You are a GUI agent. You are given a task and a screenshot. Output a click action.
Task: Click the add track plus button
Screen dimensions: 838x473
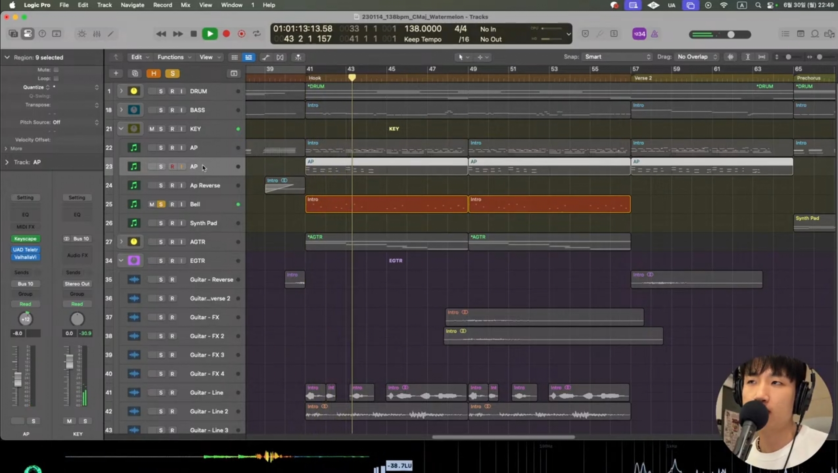(116, 73)
